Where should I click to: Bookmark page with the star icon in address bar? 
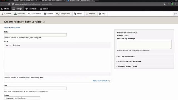pyautogui.click(x=165, y=4)
